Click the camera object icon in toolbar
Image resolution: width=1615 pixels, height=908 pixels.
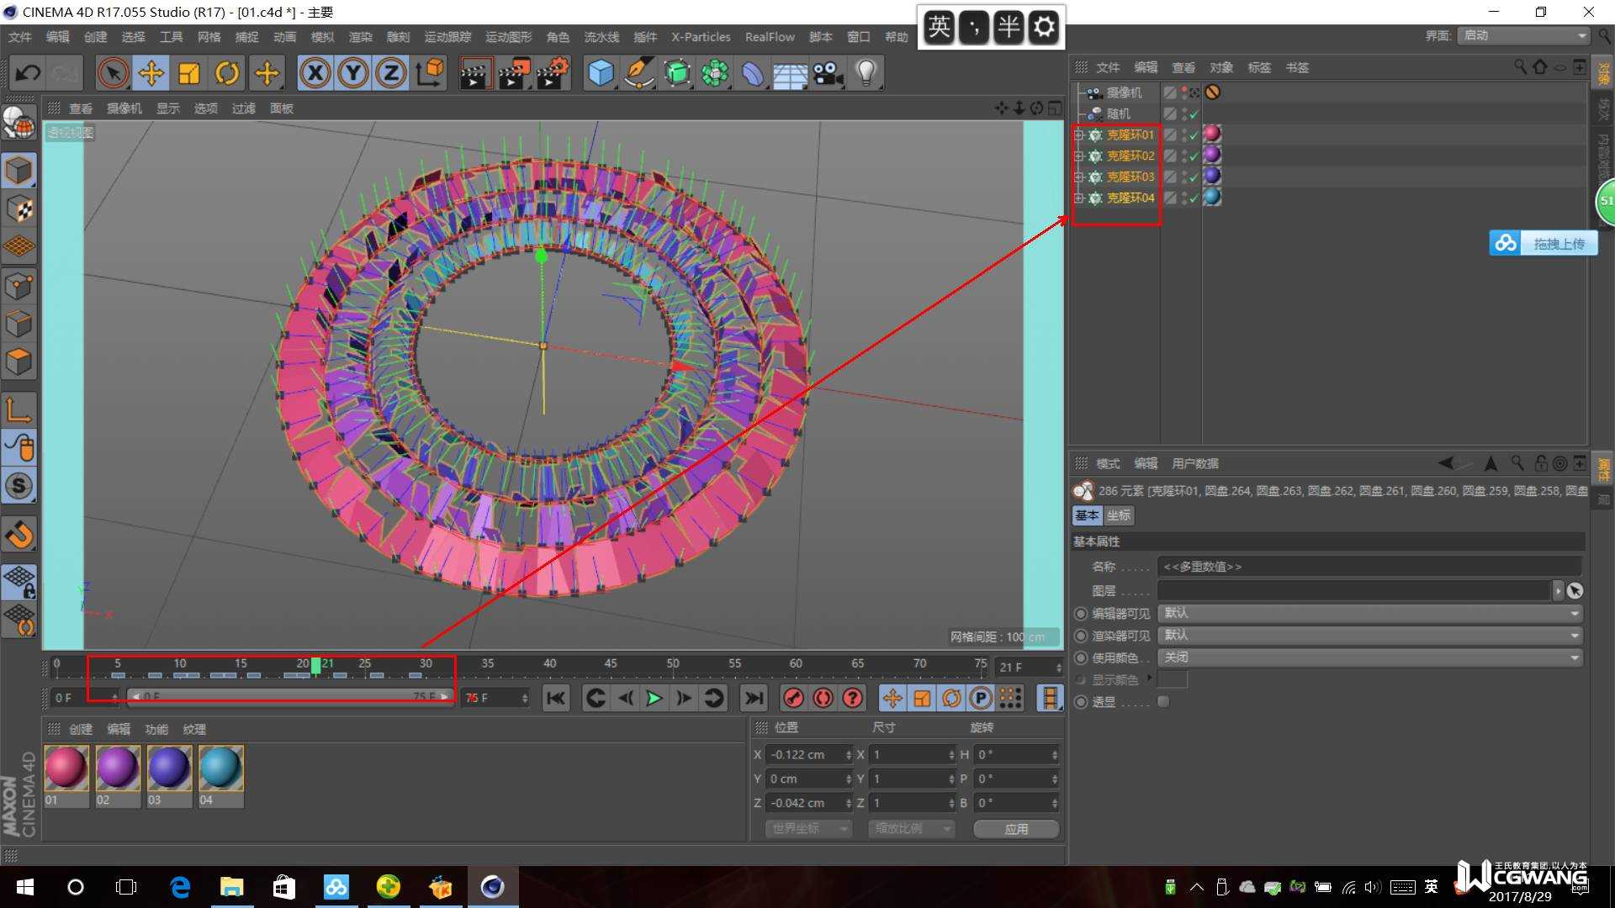click(x=828, y=74)
